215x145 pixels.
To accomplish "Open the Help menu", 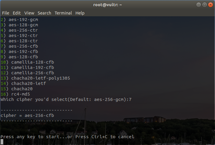I will click(80, 13).
